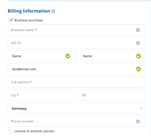Click the VAT ID help question icon

pyautogui.click(x=138, y=43)
